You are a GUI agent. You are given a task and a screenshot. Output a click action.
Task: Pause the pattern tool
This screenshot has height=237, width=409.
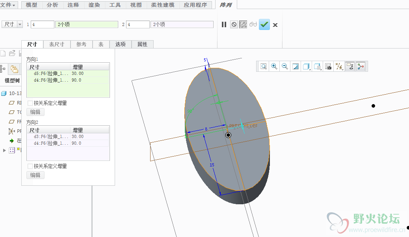click(x=224, y=24)
